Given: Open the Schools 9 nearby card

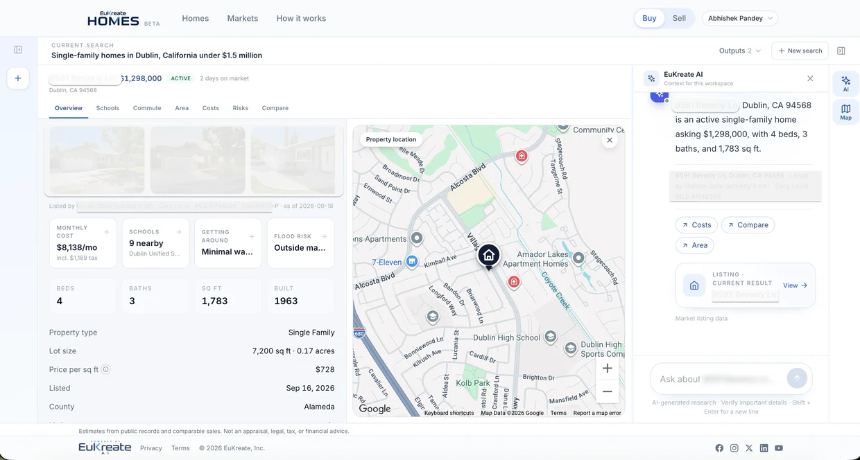Looking at the screenshot, I should pyautogui.click(x=155, y=243).
